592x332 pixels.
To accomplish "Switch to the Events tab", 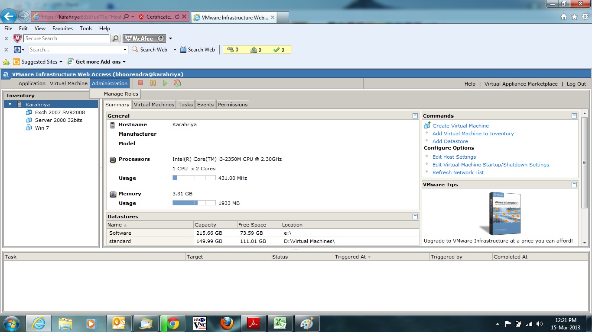I will (205, 105).
